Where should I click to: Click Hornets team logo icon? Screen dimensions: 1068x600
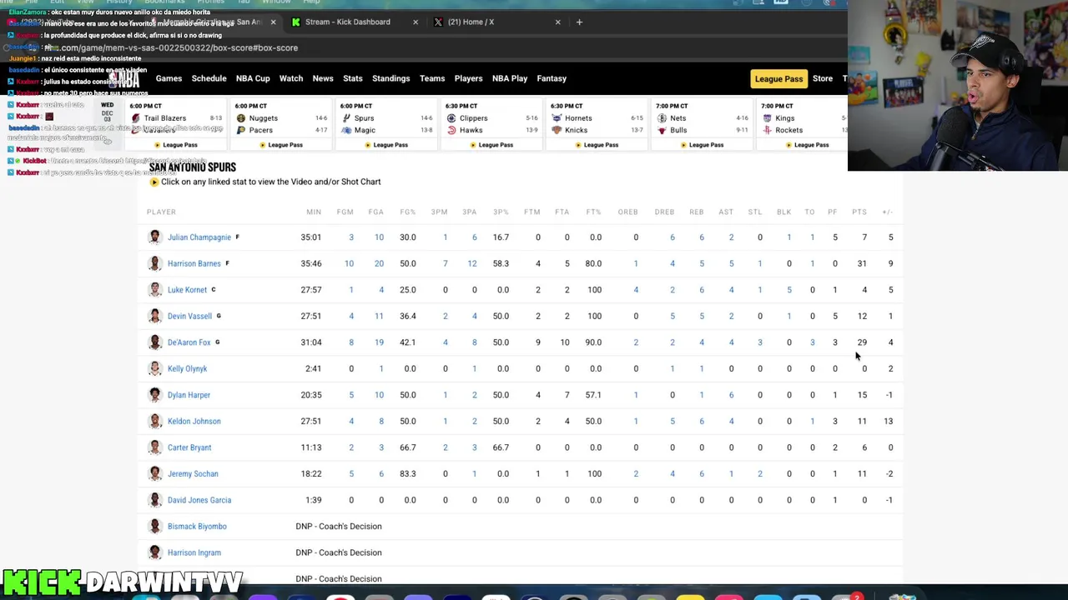point(557,118)
